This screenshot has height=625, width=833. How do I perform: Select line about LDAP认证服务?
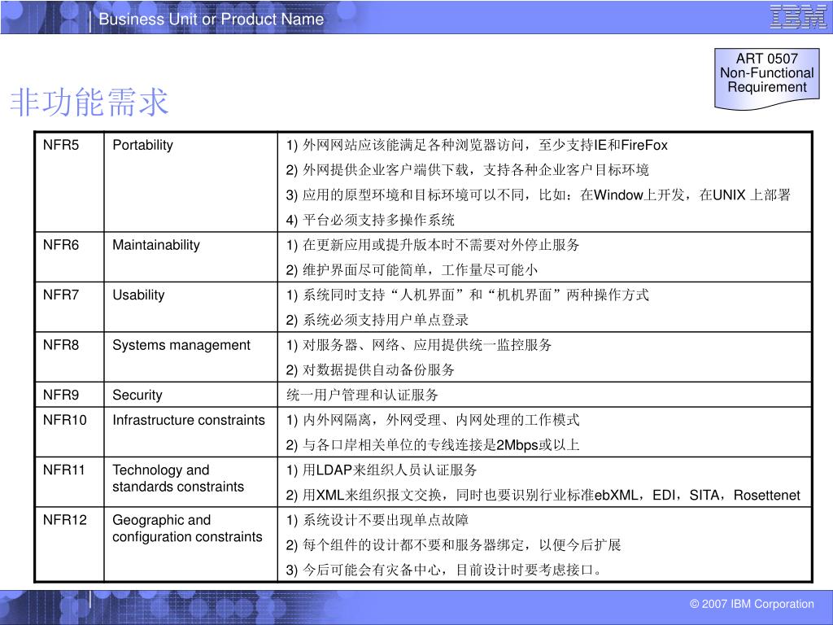tap(382, 470)
